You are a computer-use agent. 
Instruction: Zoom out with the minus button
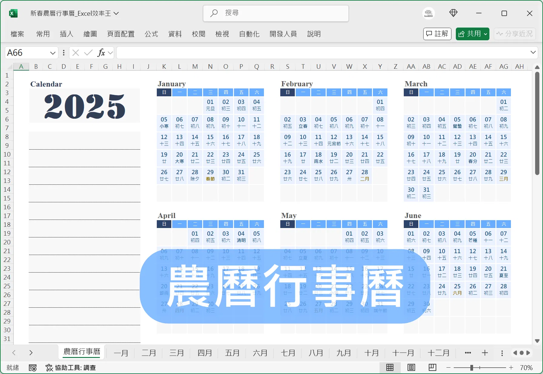point(449,368)
